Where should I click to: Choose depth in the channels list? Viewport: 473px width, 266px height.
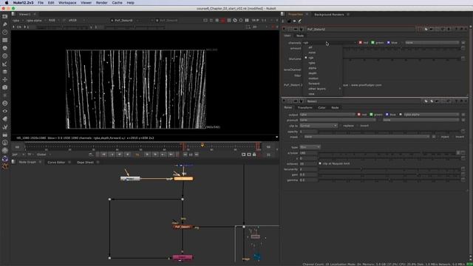312,73
